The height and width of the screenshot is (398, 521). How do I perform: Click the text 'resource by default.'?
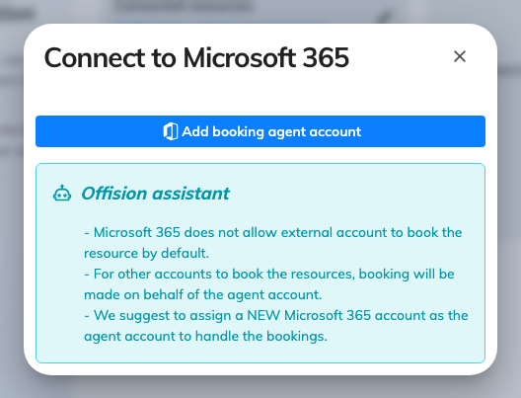click(146, 254)
